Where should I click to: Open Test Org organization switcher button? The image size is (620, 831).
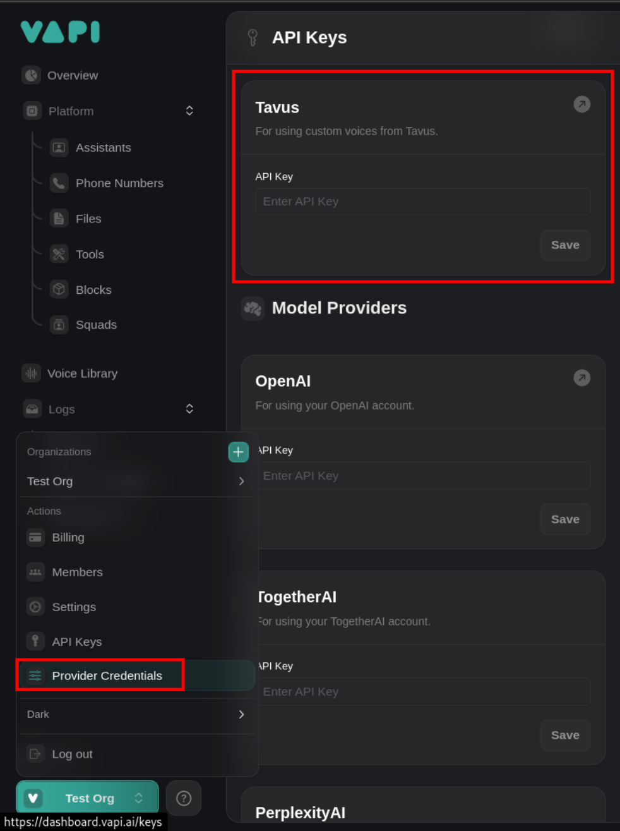[87, 798]
